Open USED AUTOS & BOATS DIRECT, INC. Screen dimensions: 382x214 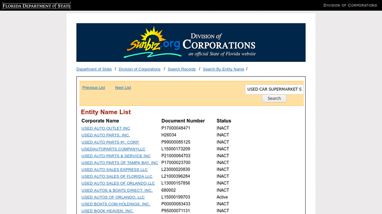coord(117,191)
